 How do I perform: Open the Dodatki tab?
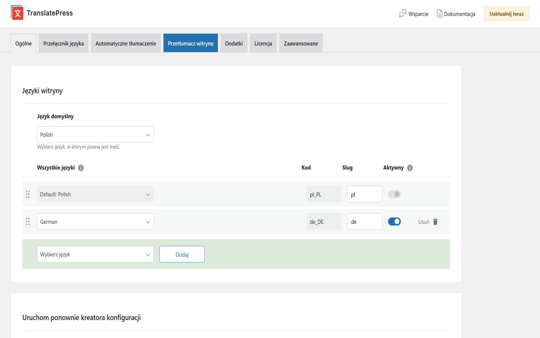coord(234,43)
